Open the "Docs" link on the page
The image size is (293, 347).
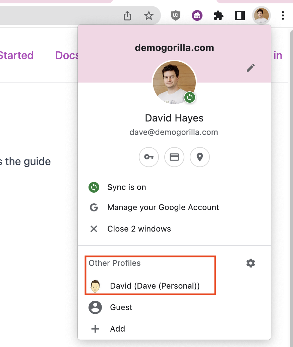tap(67, 55)
